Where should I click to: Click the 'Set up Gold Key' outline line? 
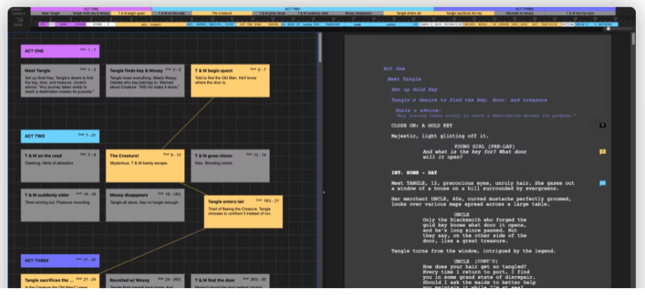[x=414, y=89]
